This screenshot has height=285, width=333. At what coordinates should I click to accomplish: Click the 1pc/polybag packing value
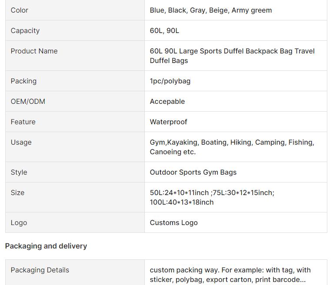tap(170, 81)
